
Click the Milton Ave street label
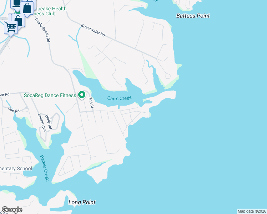[x=42, y=122]
